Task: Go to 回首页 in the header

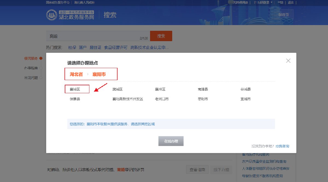Action: coord(283,15)
